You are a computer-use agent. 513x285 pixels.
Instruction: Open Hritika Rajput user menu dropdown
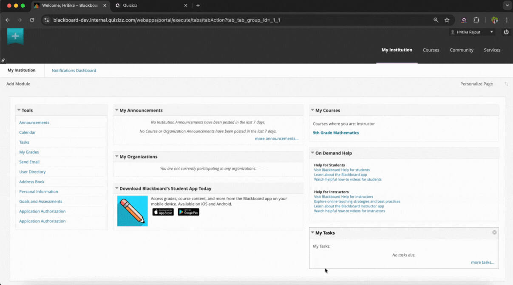492,32
